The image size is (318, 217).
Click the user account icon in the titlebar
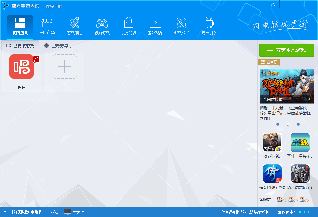pos(273,5)
